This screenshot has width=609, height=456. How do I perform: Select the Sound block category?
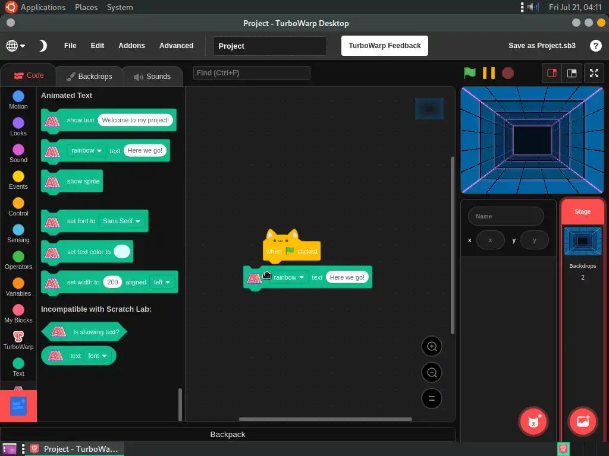click(x=18, y=154)
